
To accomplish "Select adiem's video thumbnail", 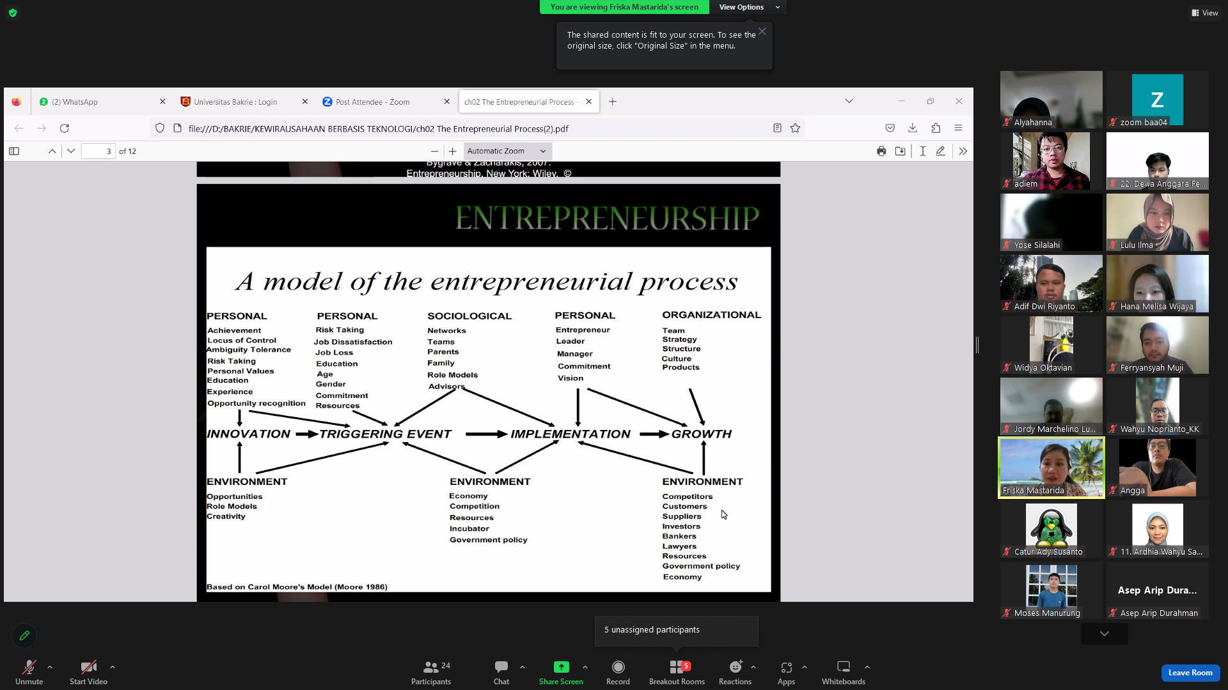I will pyautogui.click(x=1051, y=161).
